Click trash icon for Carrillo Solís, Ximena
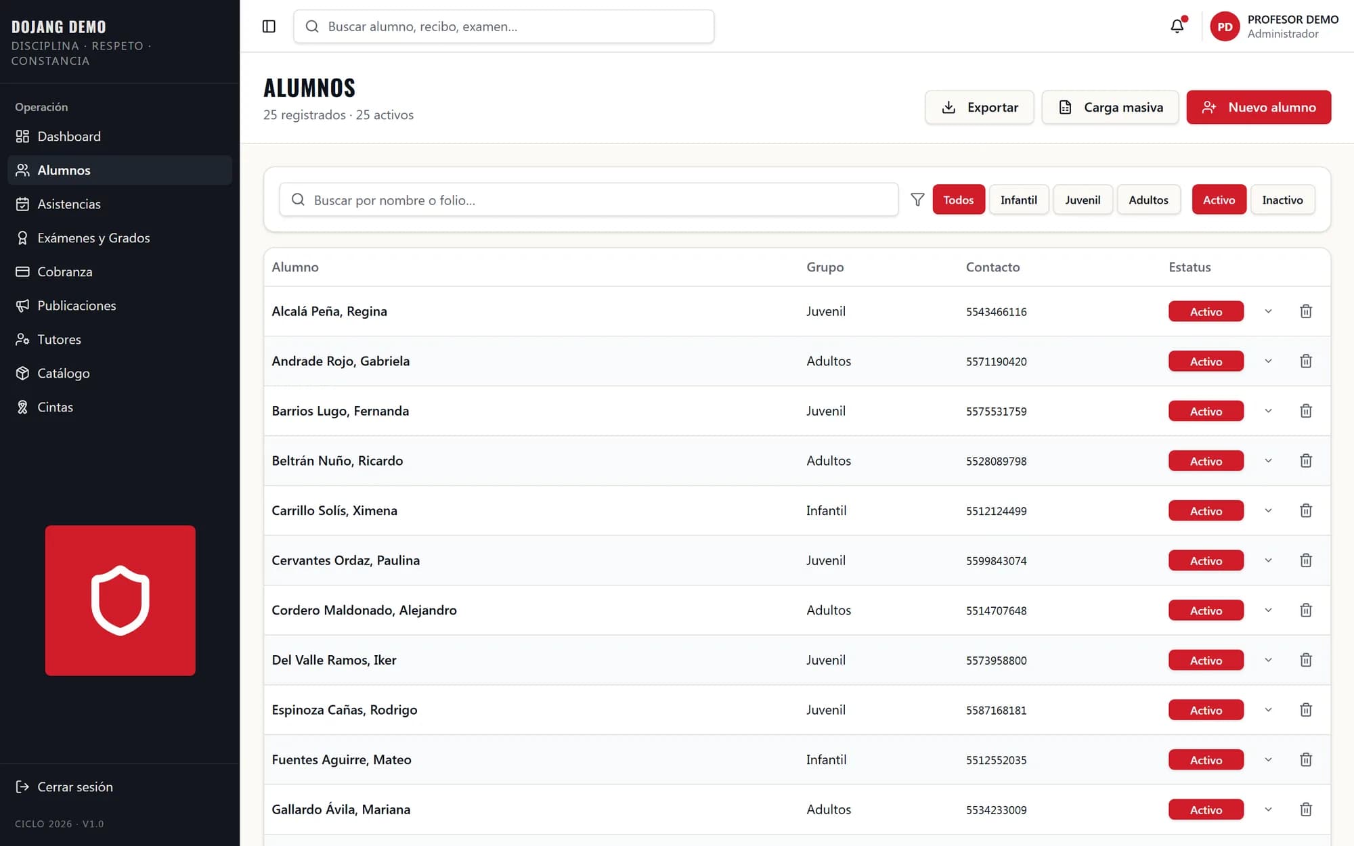 1306,511
